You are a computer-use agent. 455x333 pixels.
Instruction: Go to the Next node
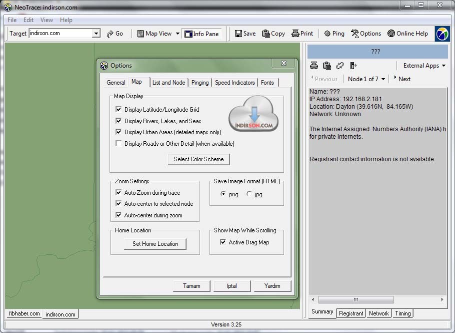pyautogui.click(x=402, y=79)
